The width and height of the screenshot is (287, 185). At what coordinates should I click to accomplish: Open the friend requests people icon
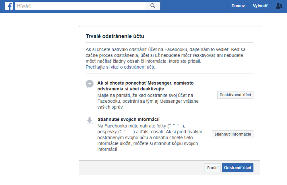[279, 6]
